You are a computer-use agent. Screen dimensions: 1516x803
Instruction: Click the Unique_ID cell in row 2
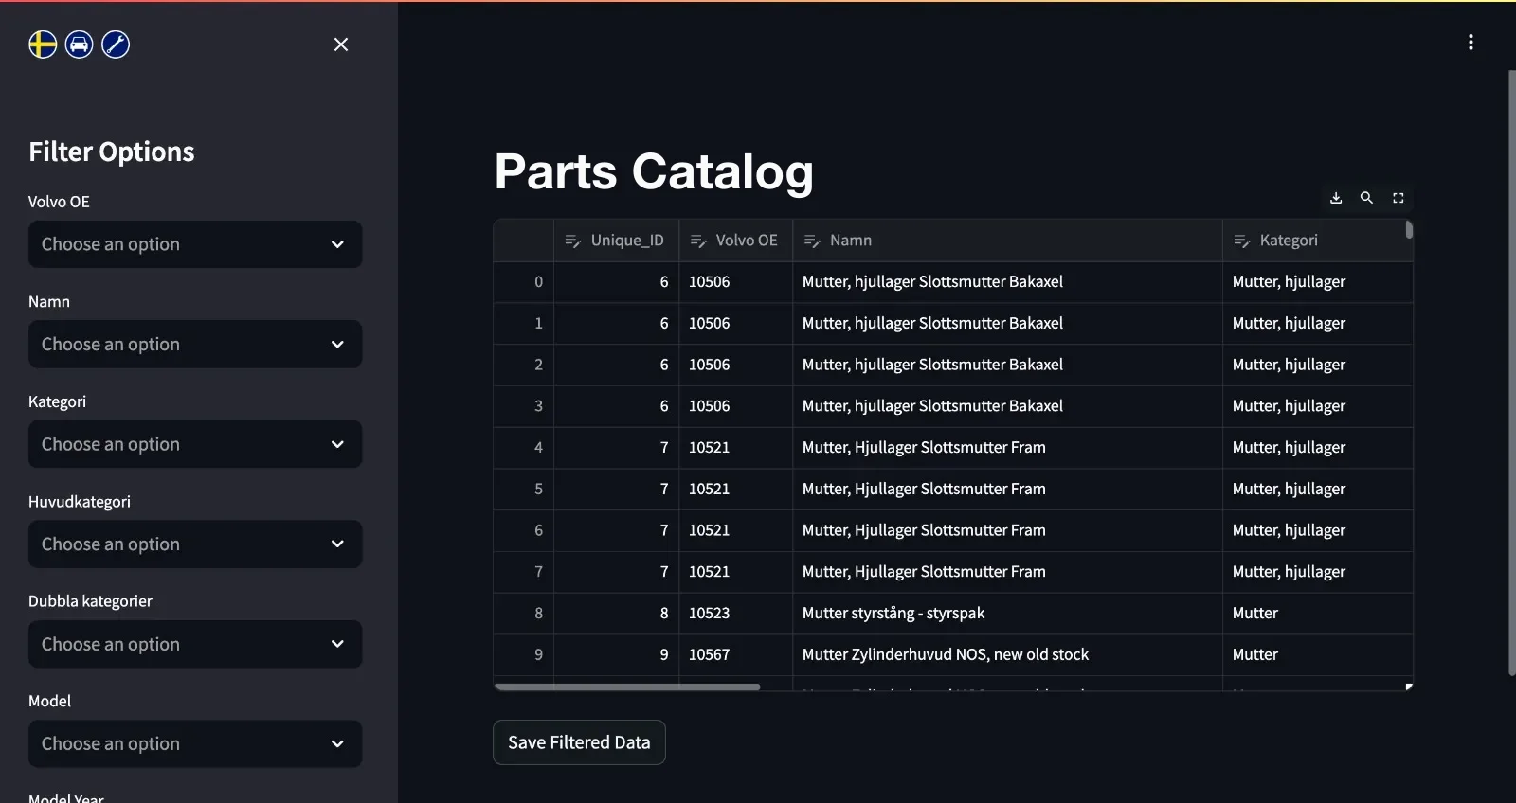tap(616, 365)
